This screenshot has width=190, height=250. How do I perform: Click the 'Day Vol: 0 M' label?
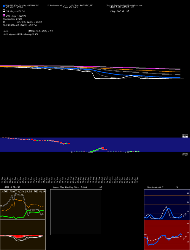click(119, 11)
